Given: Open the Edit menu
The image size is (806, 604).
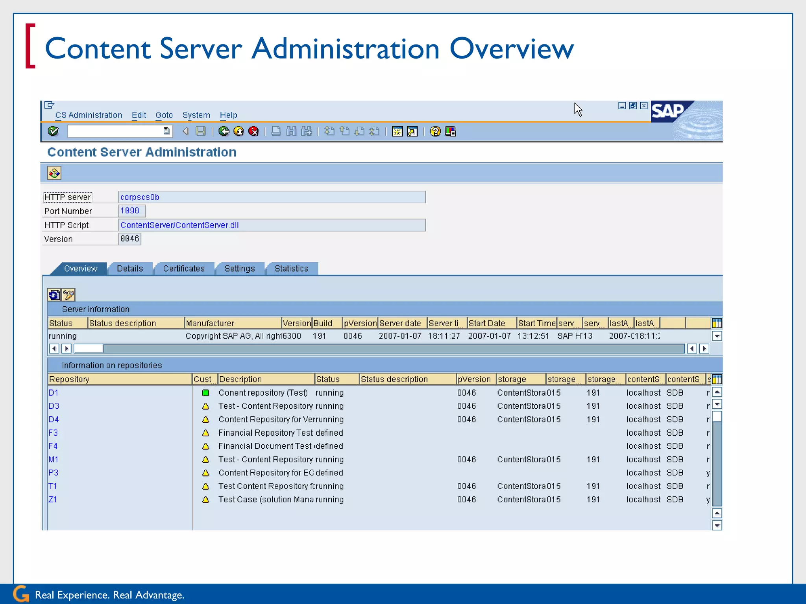Looking at the screenshot, I should pyautogui.click(x=139, y=115).
